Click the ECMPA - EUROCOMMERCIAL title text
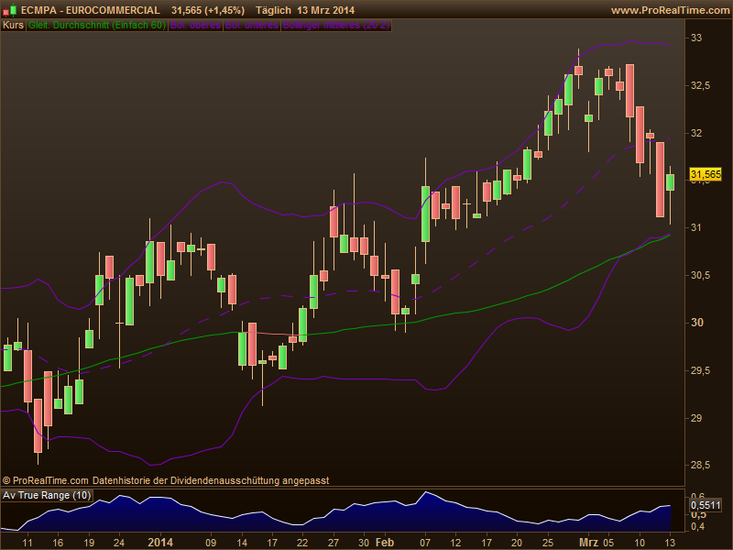Image resolution: width=733 pixels, height=550 pixels. (x=90, y=10)
